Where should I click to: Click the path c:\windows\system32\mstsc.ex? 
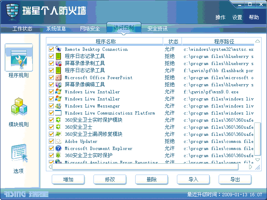click(x=219, y=49)
